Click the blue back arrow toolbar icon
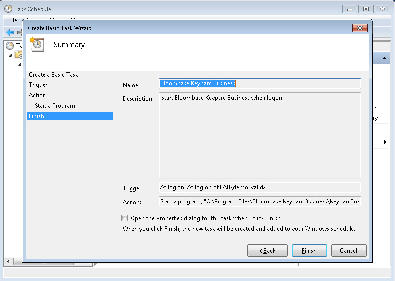This screenshot has height=281, width=395. (x=10, y=32)
